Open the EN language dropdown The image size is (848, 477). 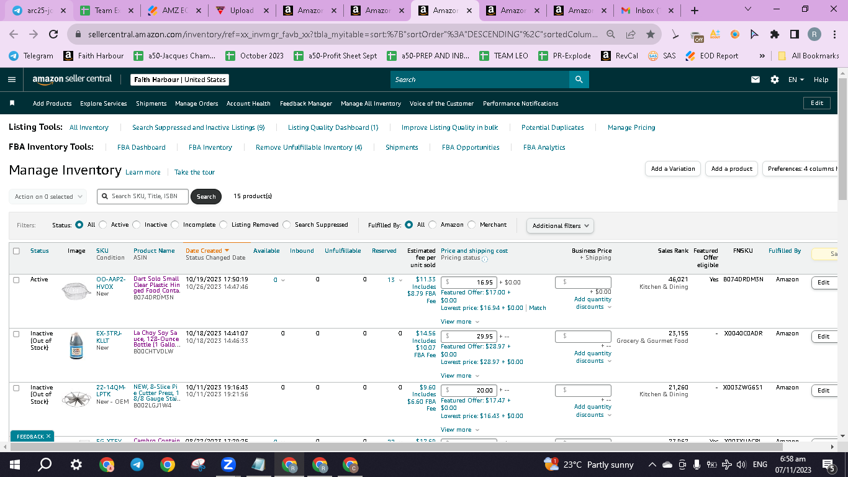(796, 79)
